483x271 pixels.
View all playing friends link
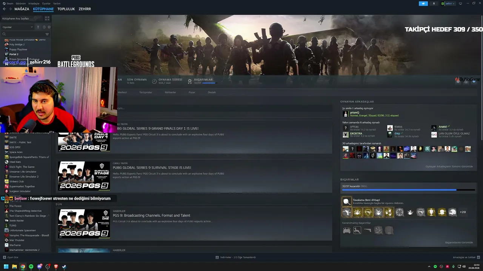coord(449,166)
